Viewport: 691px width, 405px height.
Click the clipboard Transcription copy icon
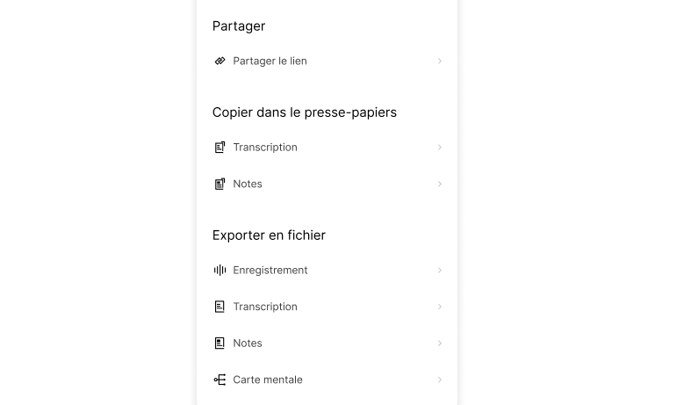220,148
